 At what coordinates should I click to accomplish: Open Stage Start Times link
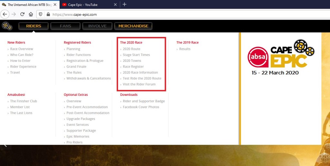(x=136, y=55)
